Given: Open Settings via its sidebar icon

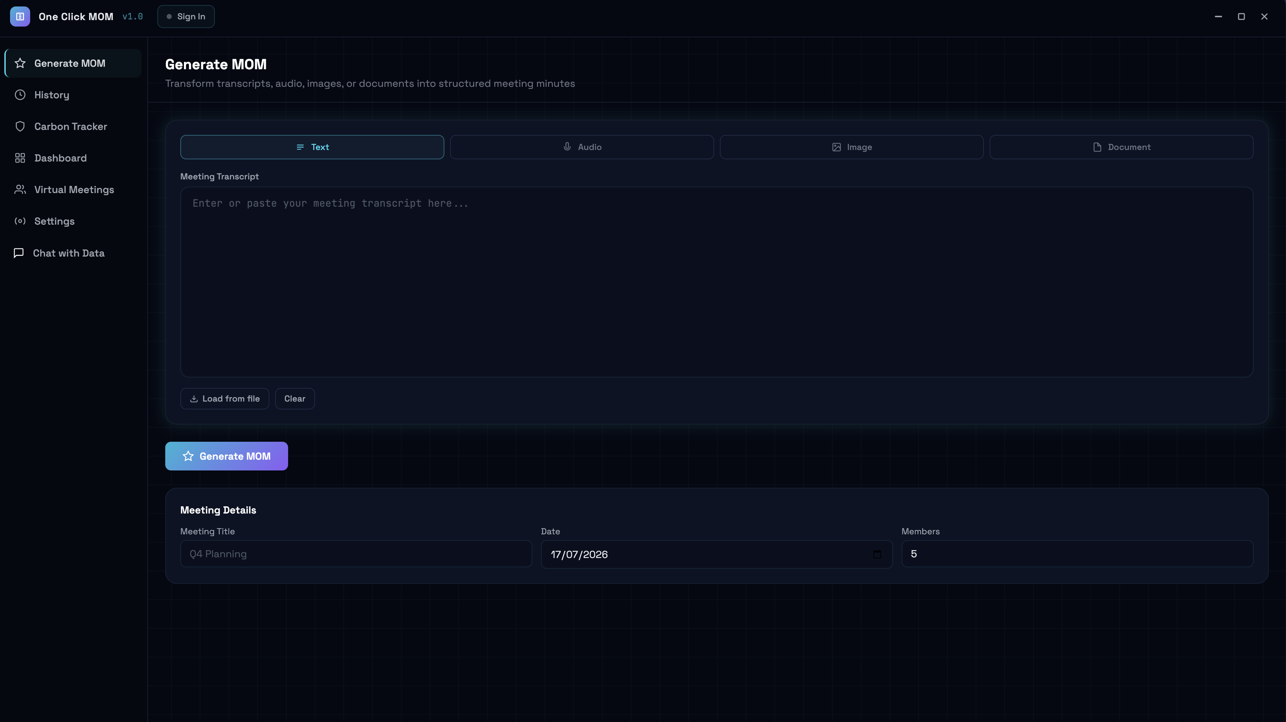Looking at the screenshot, I should tap(20, 221).
